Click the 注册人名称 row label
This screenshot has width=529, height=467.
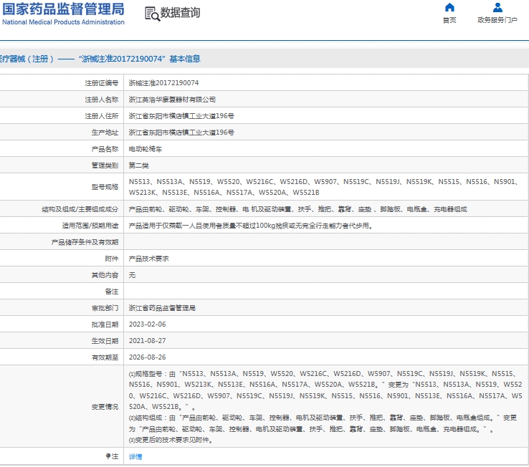102,100
